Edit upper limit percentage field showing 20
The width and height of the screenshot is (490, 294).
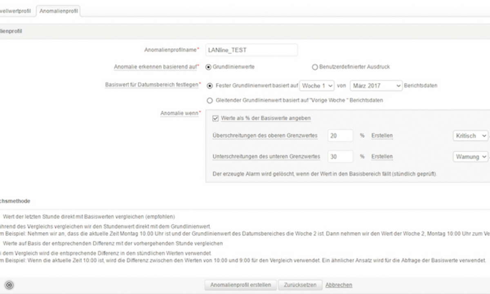340,136
